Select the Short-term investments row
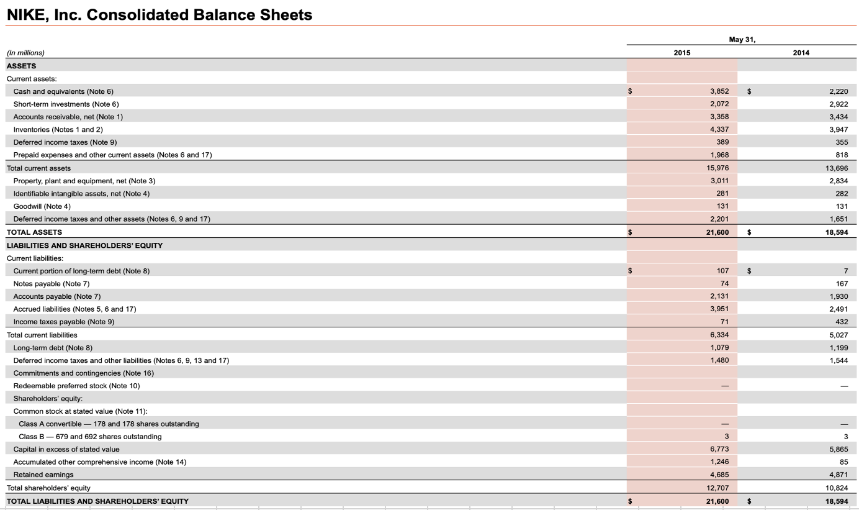The image size is (859, 510). [62, 104]
